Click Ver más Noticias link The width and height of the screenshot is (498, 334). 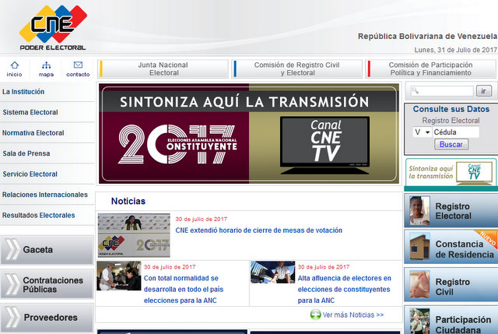[x=353, y=315]
